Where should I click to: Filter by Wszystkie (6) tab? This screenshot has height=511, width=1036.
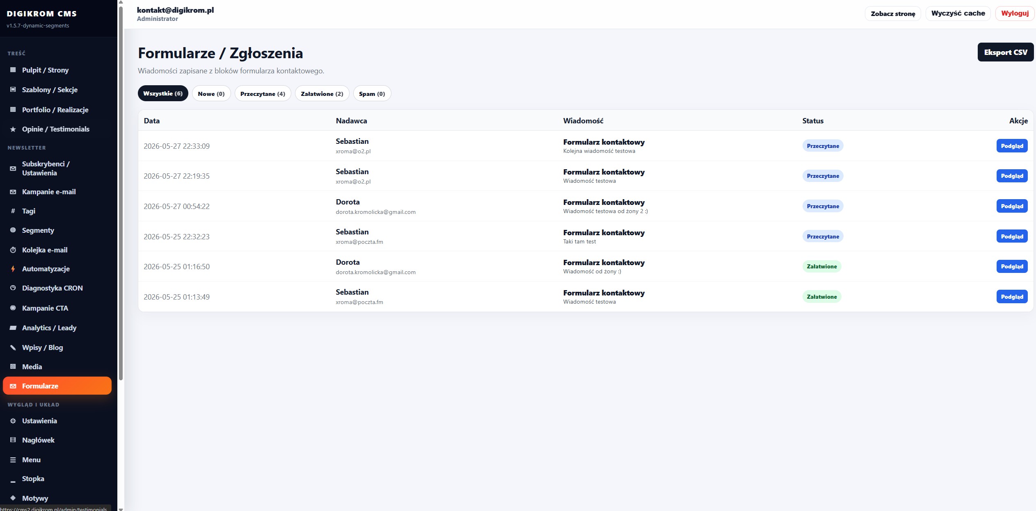[x=163, y=93]
